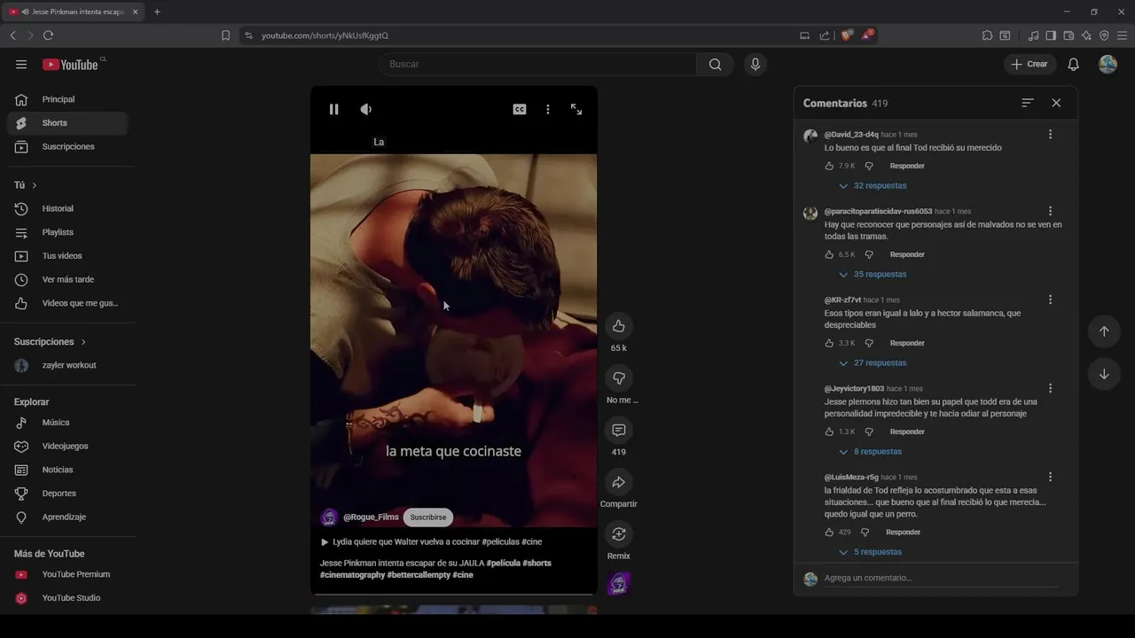
Task: Dislike the @David_23-d4q comment
Action: [x=869, y=166]
